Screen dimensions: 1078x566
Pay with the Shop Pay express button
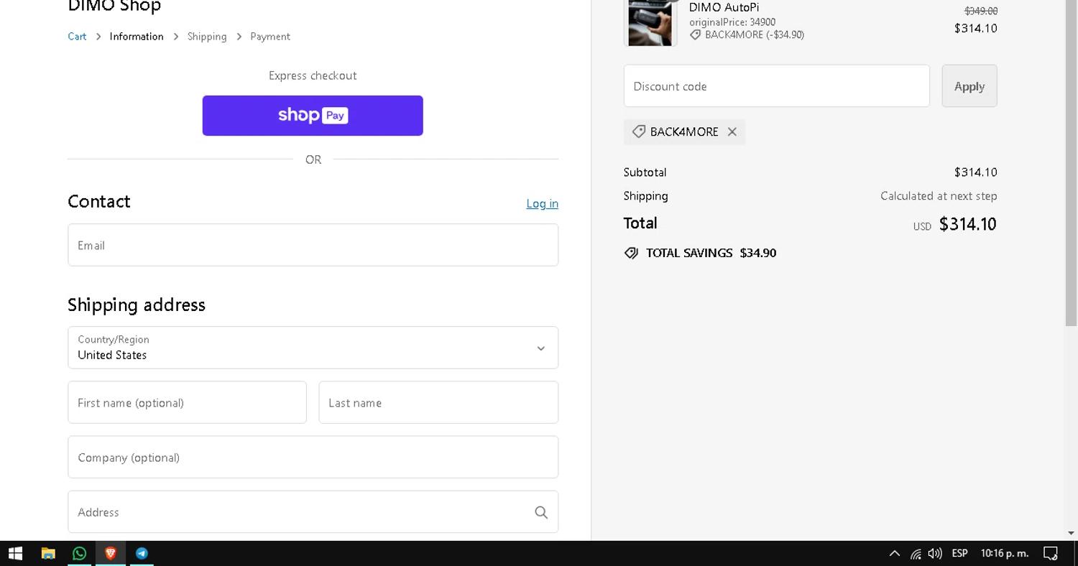pyautogui.click(x=313, y=116)
